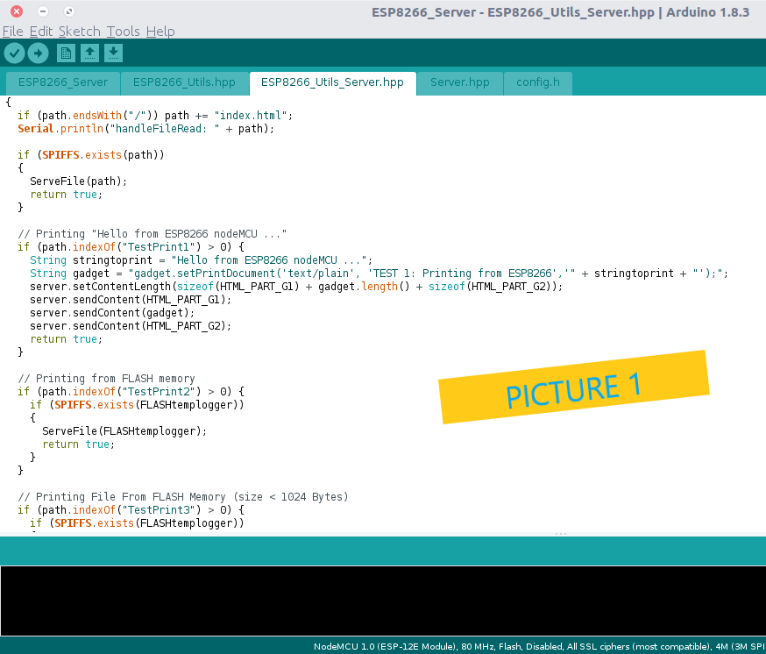Switch to the Server.hpp tab

(x=460, y=82)
